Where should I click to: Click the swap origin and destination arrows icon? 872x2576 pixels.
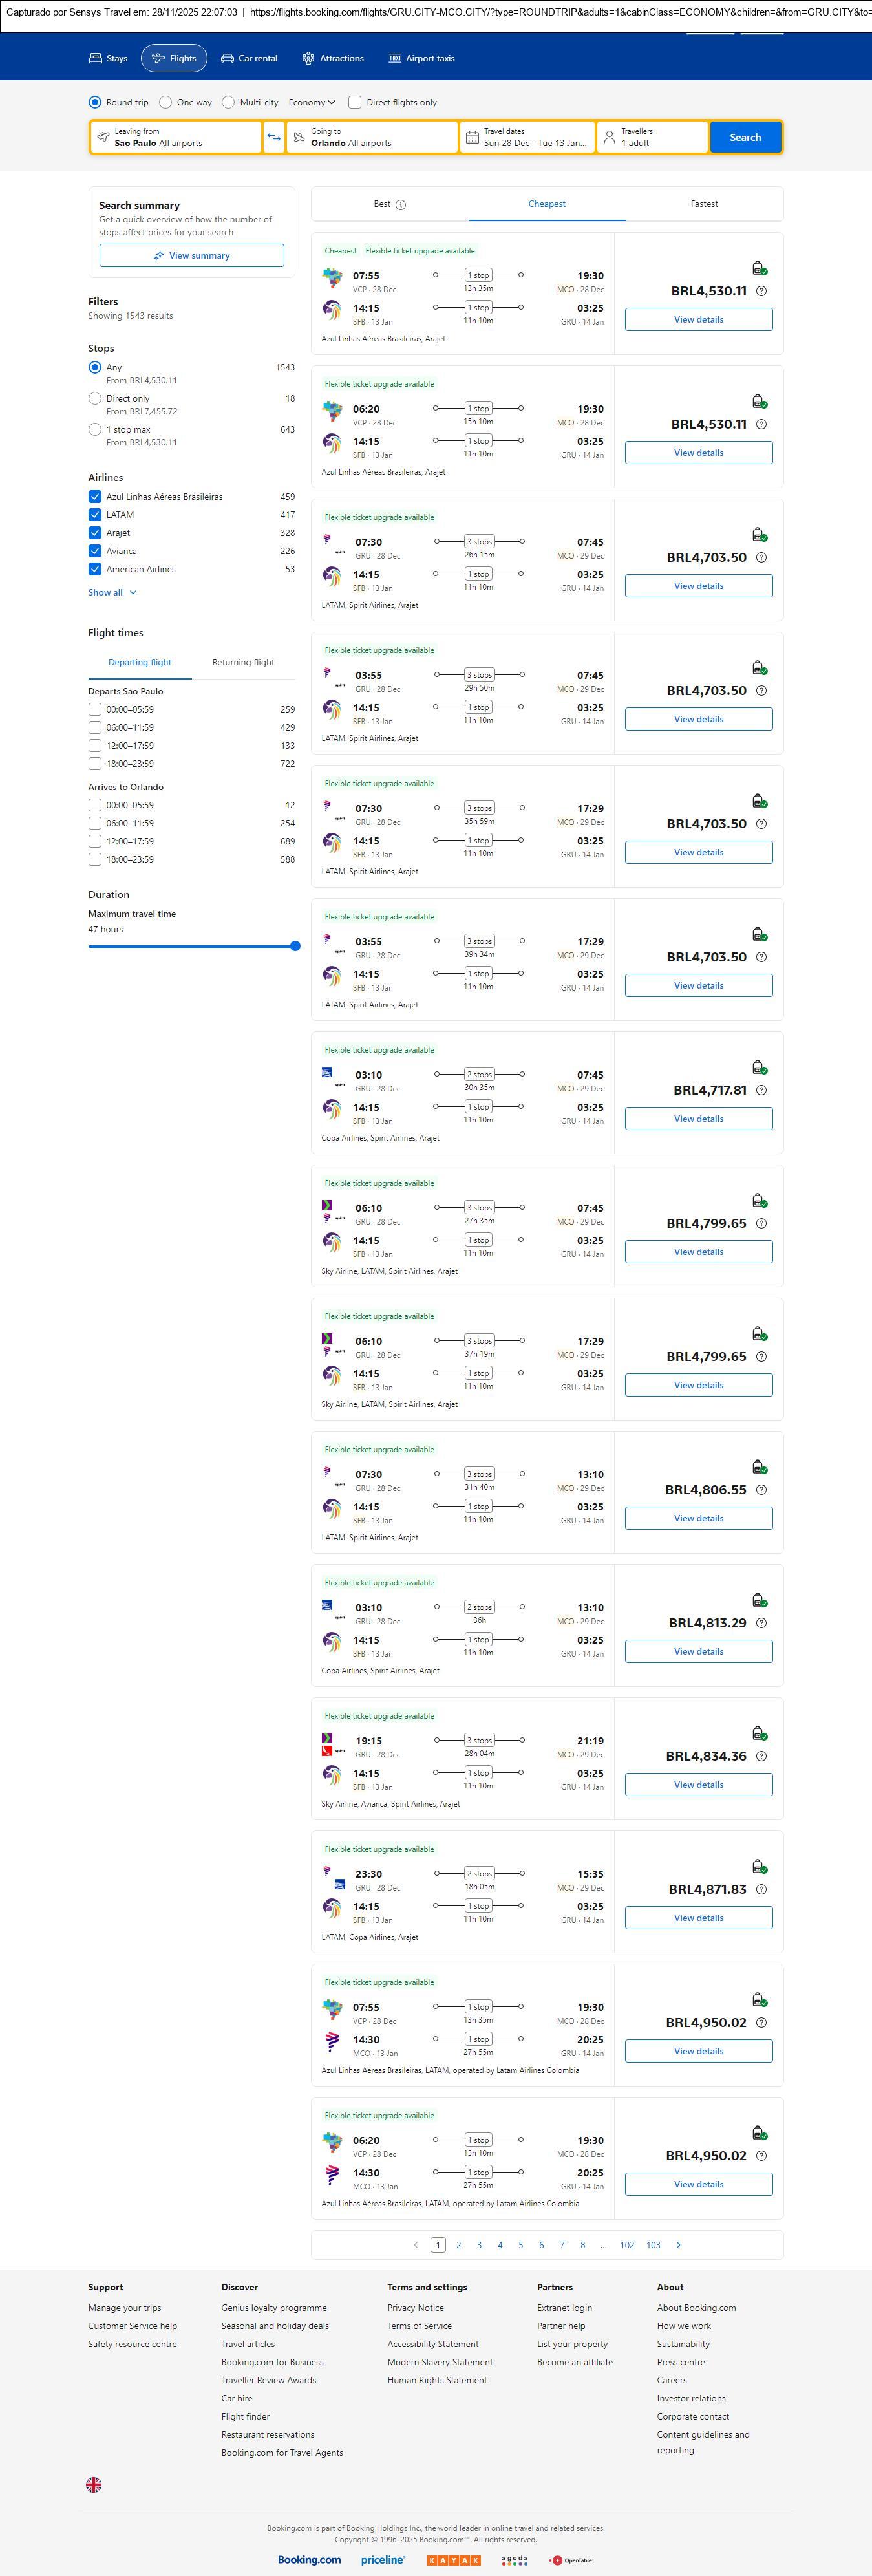coord(273,137)
